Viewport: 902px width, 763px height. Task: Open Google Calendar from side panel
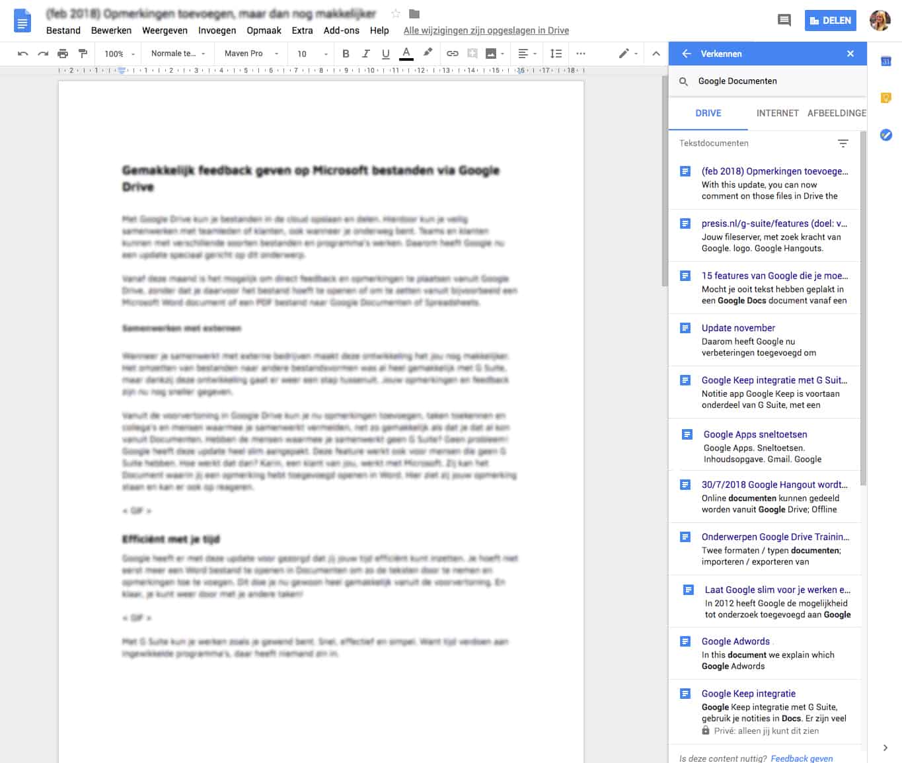click(x=886, y=61)
